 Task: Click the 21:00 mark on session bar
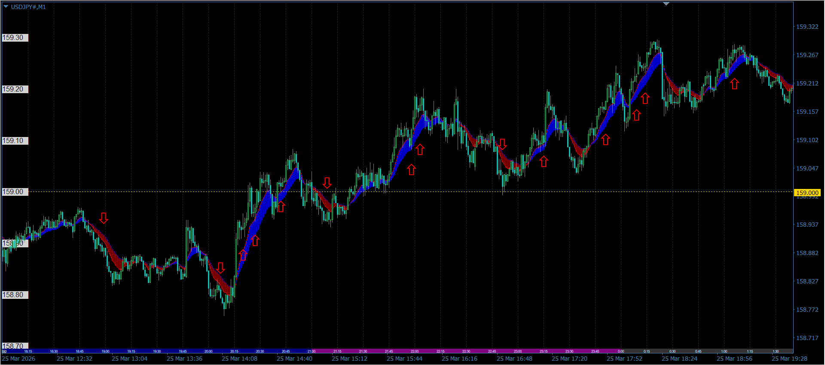point(312,351)
